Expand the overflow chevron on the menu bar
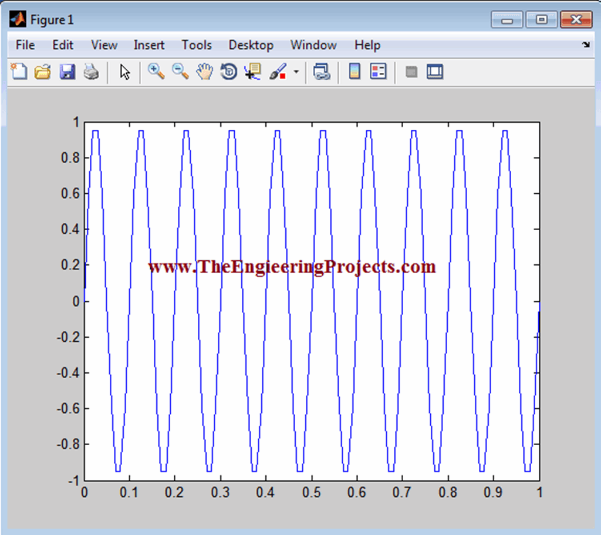The height and width of the screenshot is (535, 601). tap(586, 45)
